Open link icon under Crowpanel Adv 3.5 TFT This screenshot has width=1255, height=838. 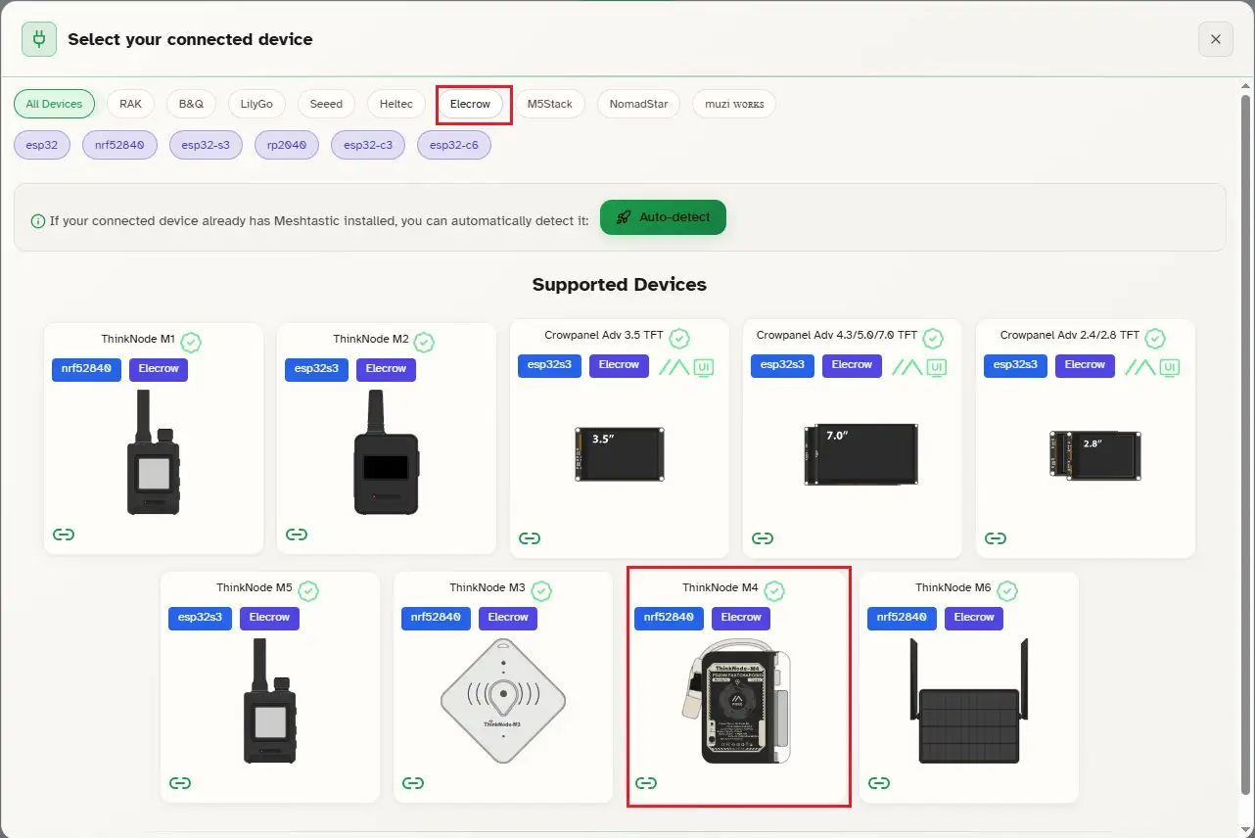pos(530,538)
